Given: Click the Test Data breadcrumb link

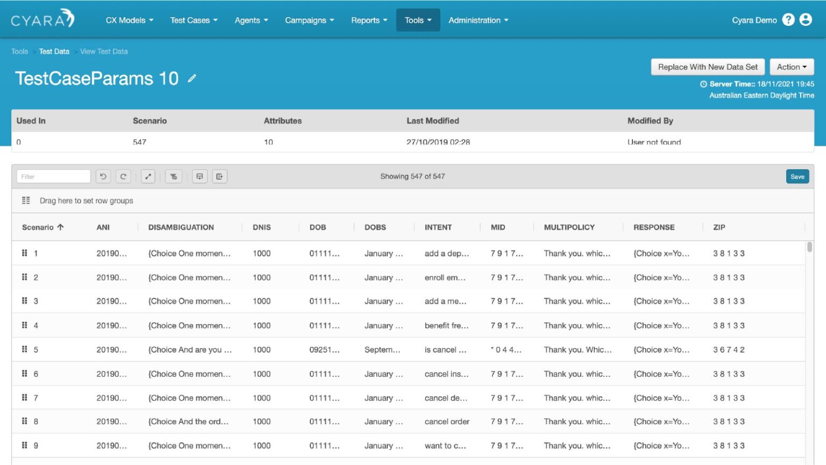Looking at the screenshot, I should coord(54,51).
